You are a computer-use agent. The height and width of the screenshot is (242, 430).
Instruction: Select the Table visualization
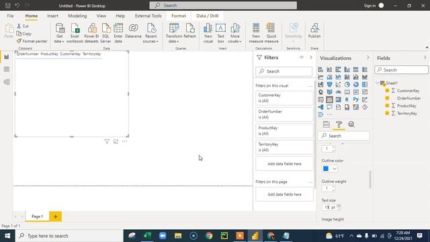click(329, 99)
